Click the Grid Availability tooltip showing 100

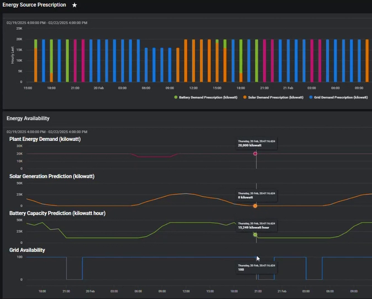pos(256,267)
